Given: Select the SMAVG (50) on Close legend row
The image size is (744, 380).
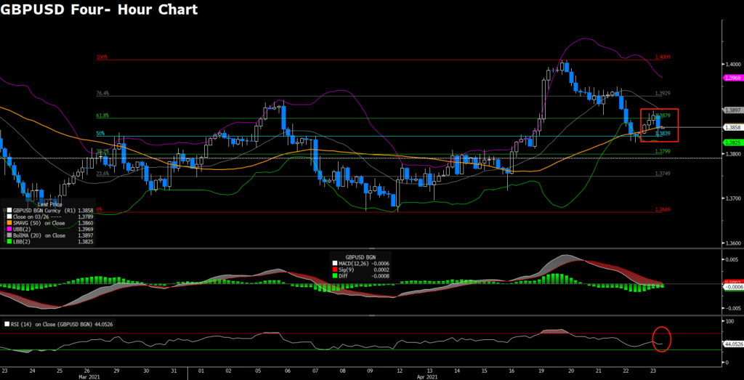Looking at the screenshot, I should pyautogui.click(x=49, y=223).
